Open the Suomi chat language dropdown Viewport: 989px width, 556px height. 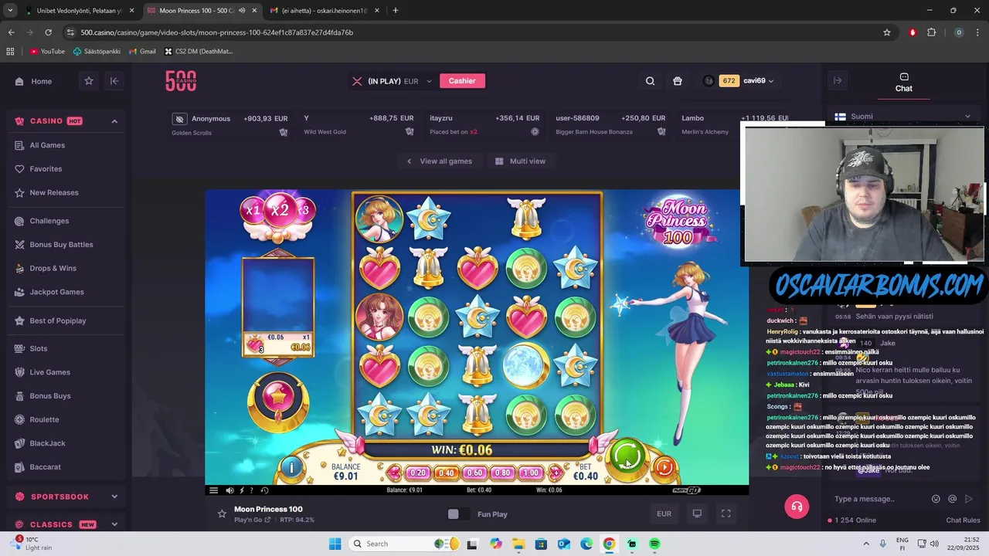902,117
